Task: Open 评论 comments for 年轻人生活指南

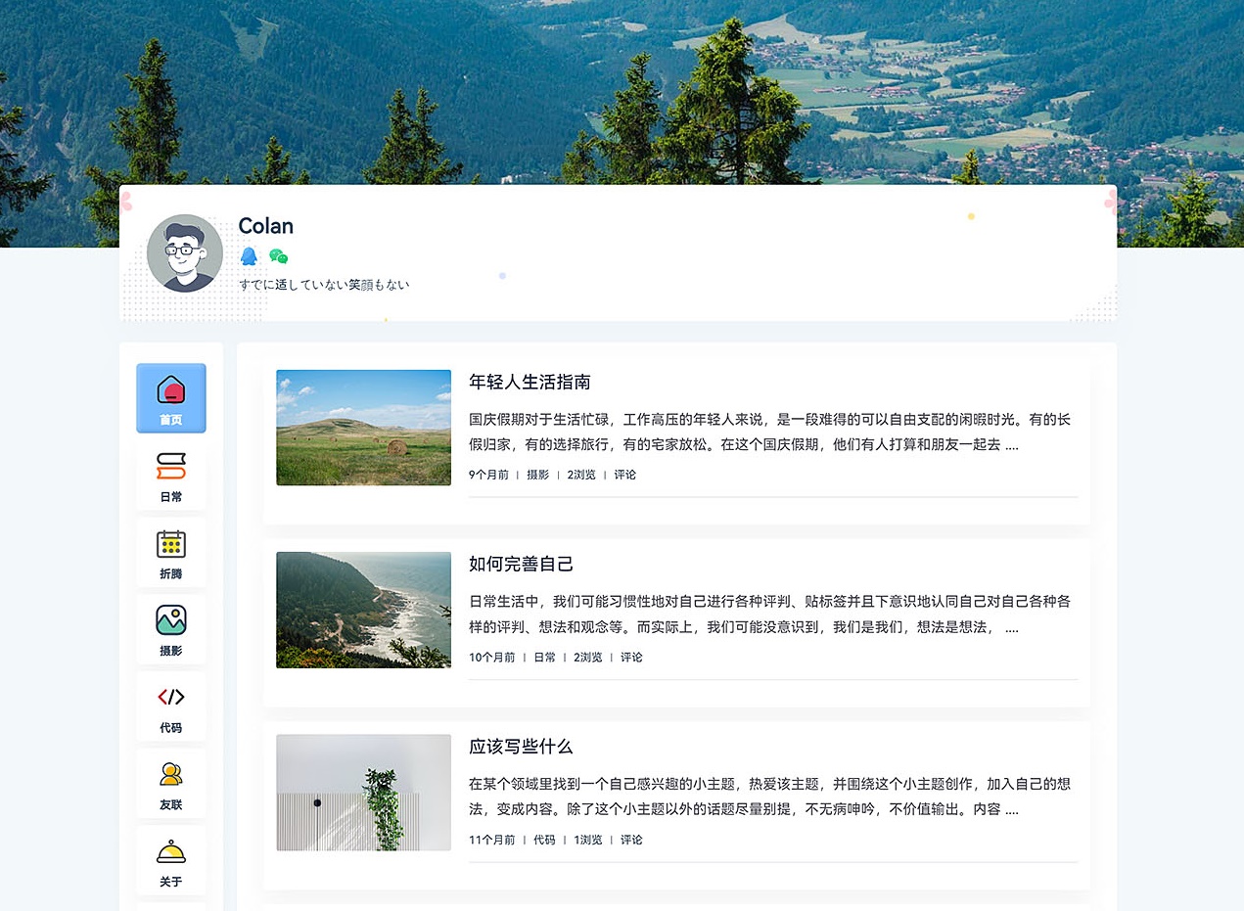Action: (625, 475)
